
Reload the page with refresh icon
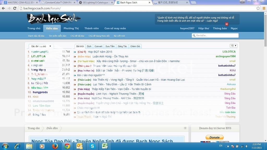[x=15, y=8]
